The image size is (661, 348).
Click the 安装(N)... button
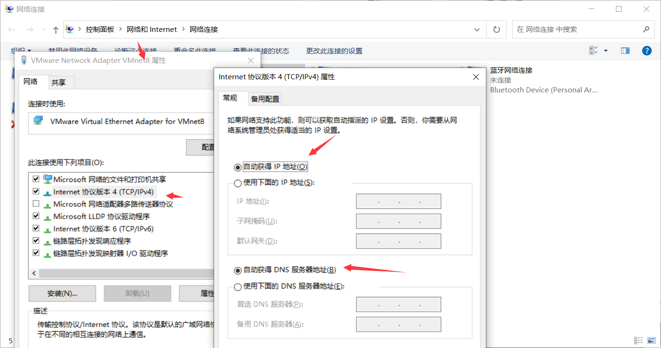[x=62, y=293]
